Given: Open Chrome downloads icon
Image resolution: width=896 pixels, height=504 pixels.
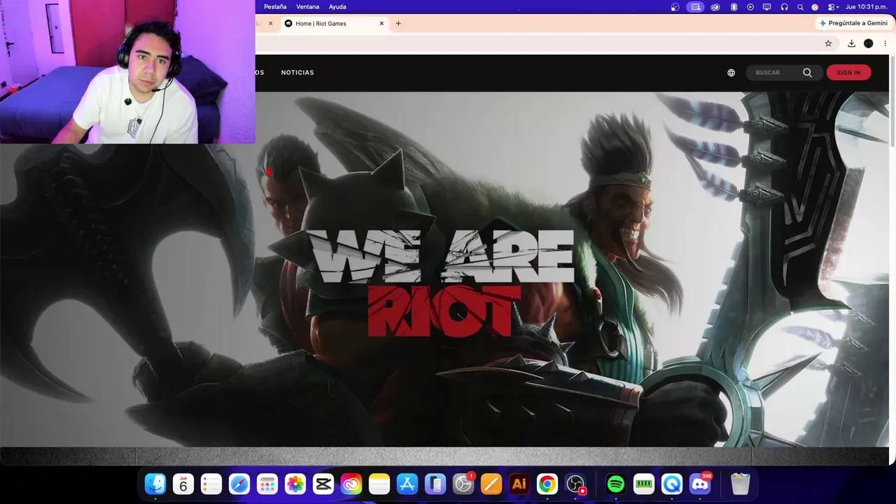Looking at the screenshot, I should 851,43.
